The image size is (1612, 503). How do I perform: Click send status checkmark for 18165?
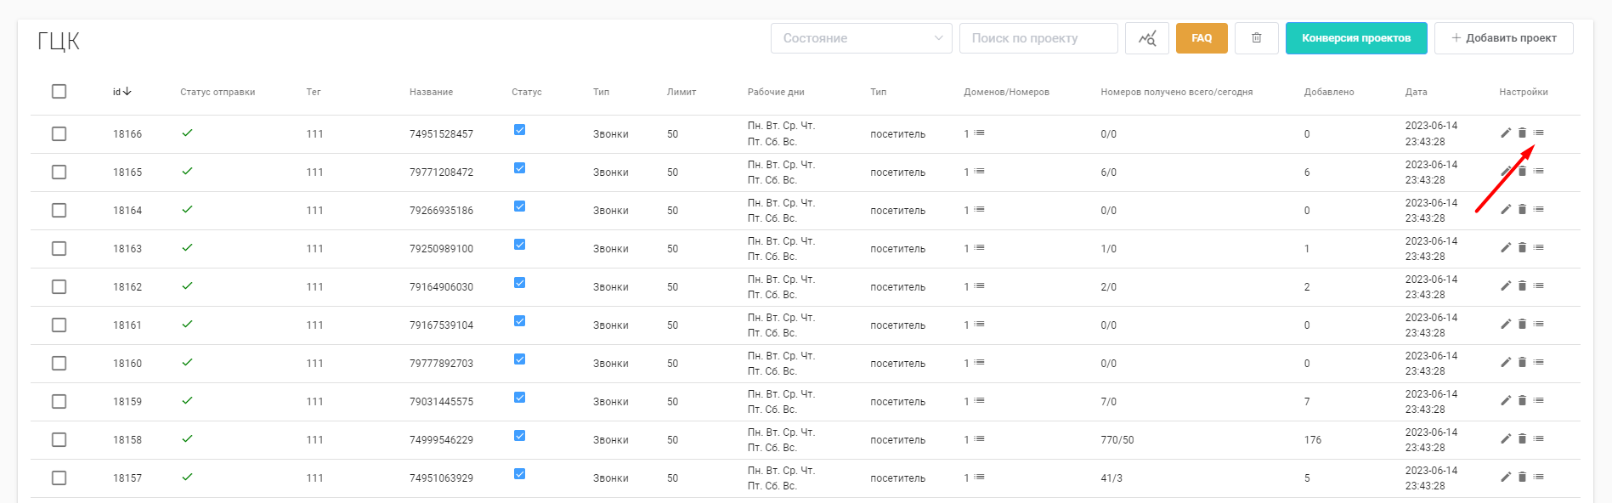[x=187, y=171]
